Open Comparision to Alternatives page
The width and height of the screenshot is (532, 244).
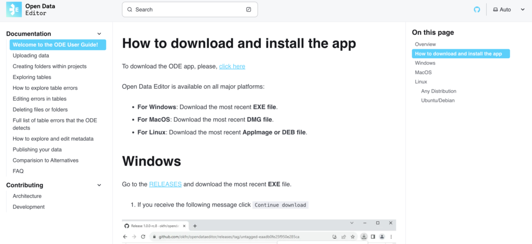46,160
